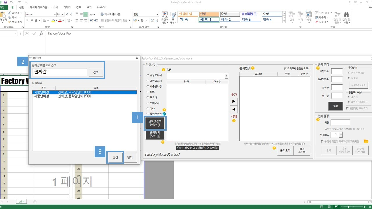Click the 검색 button to search
Screen dimensions: 372x209
(x=96, y=72)
